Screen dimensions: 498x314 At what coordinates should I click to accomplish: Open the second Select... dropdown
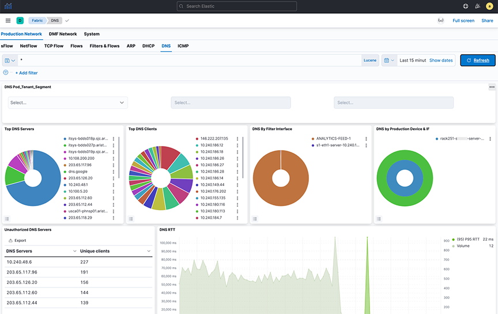(231, 102)
